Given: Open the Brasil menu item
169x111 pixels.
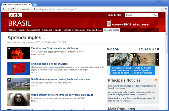Looking at the screenshot, I should point(22,30).
